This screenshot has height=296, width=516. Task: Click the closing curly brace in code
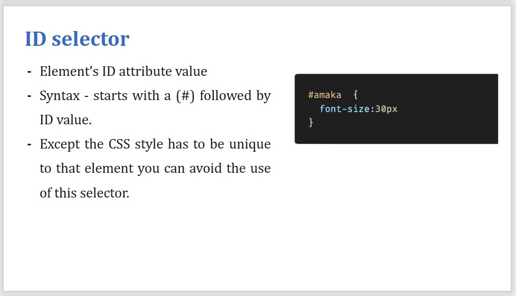coord(311,123)
